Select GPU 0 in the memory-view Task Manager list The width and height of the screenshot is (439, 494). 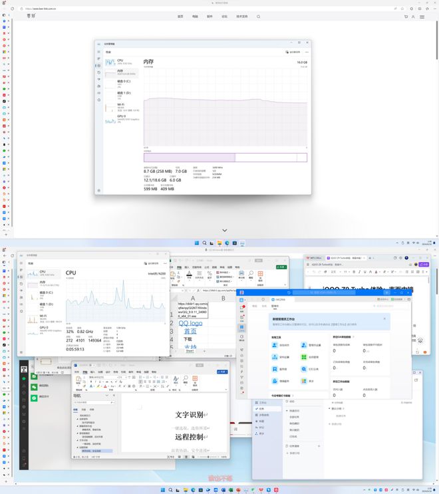[122, 119]
